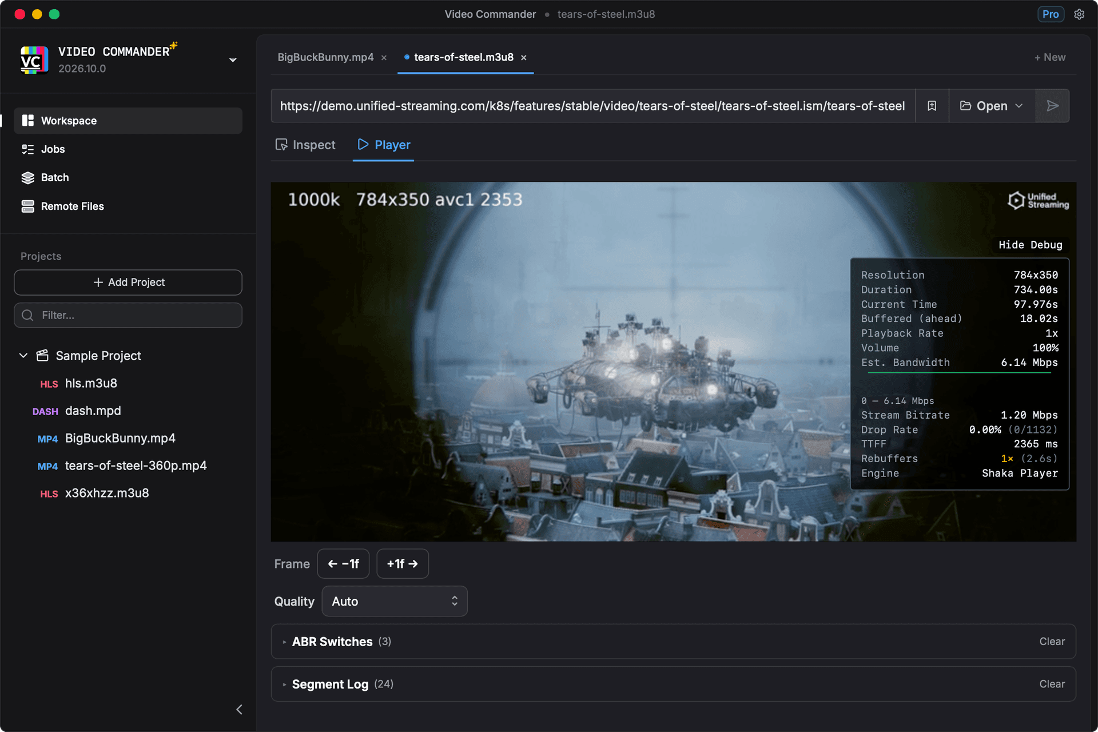Click the Sample Project clapperboard icon
This screenshot has height=732, width=1098.
point(42,356)
